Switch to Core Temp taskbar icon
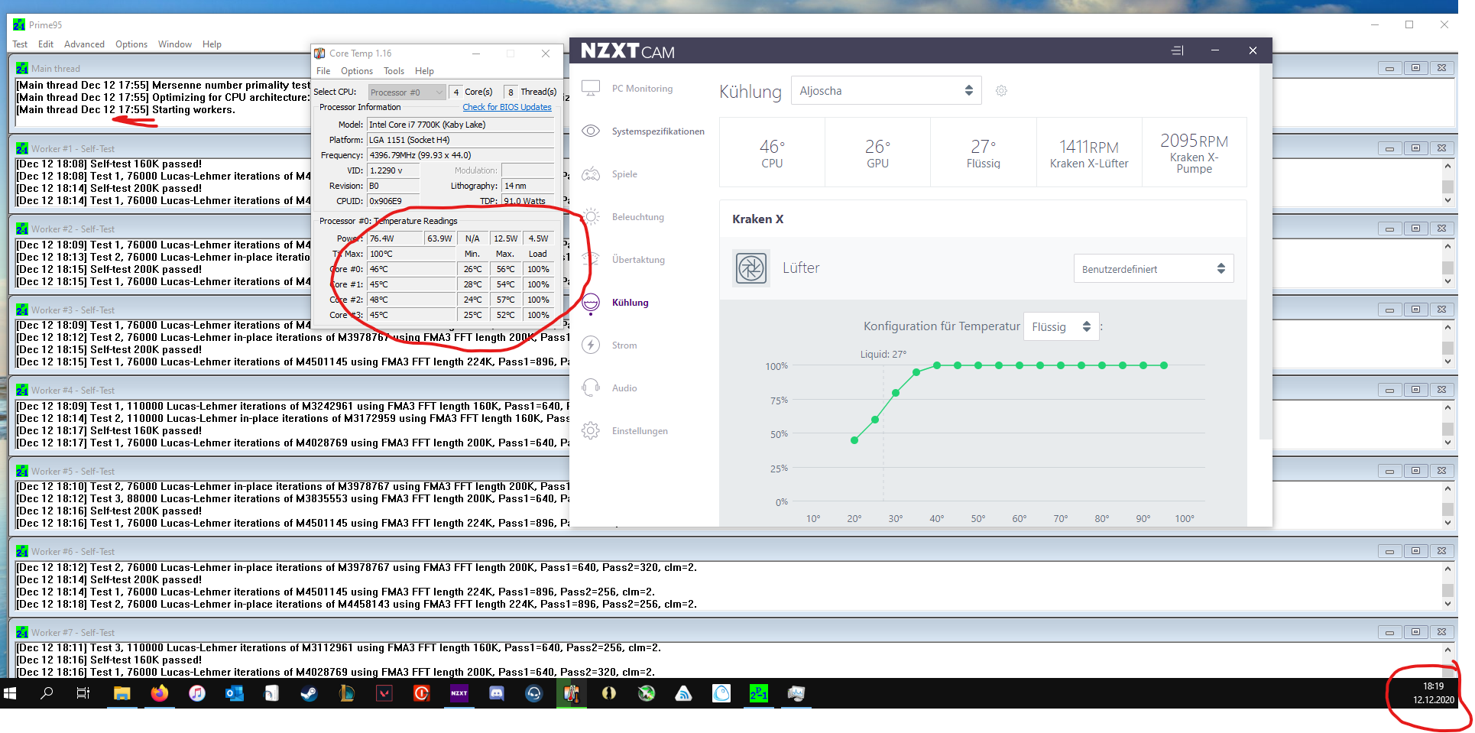The height and width of the screenshot is (733, 1475). (x=572, y=693)
